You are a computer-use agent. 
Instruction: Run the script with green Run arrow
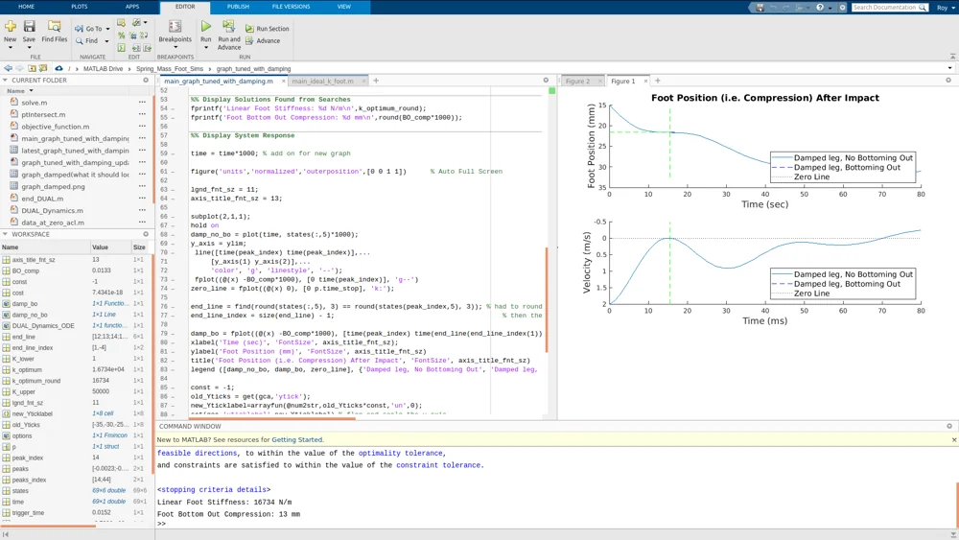206,26
